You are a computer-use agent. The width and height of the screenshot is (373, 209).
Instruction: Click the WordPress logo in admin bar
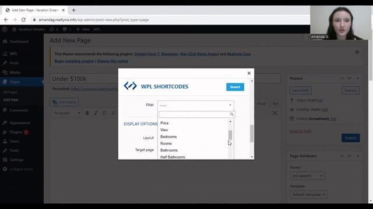(5, 30)
